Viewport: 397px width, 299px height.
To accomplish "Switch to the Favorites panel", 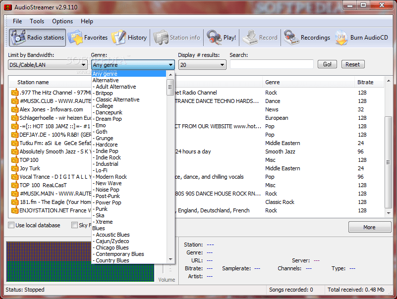I will (x=88, y=37).
